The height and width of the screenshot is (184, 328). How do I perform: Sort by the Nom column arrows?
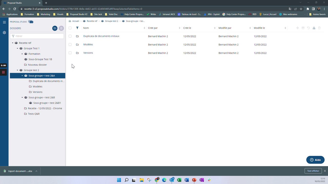pos(144,28)
